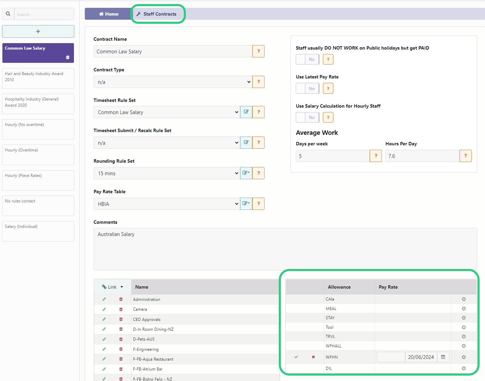Delete the Common Law Salary contract via trash icon
Screen dimensions: 485x381
pyautogui.click(x=67, y=57)
